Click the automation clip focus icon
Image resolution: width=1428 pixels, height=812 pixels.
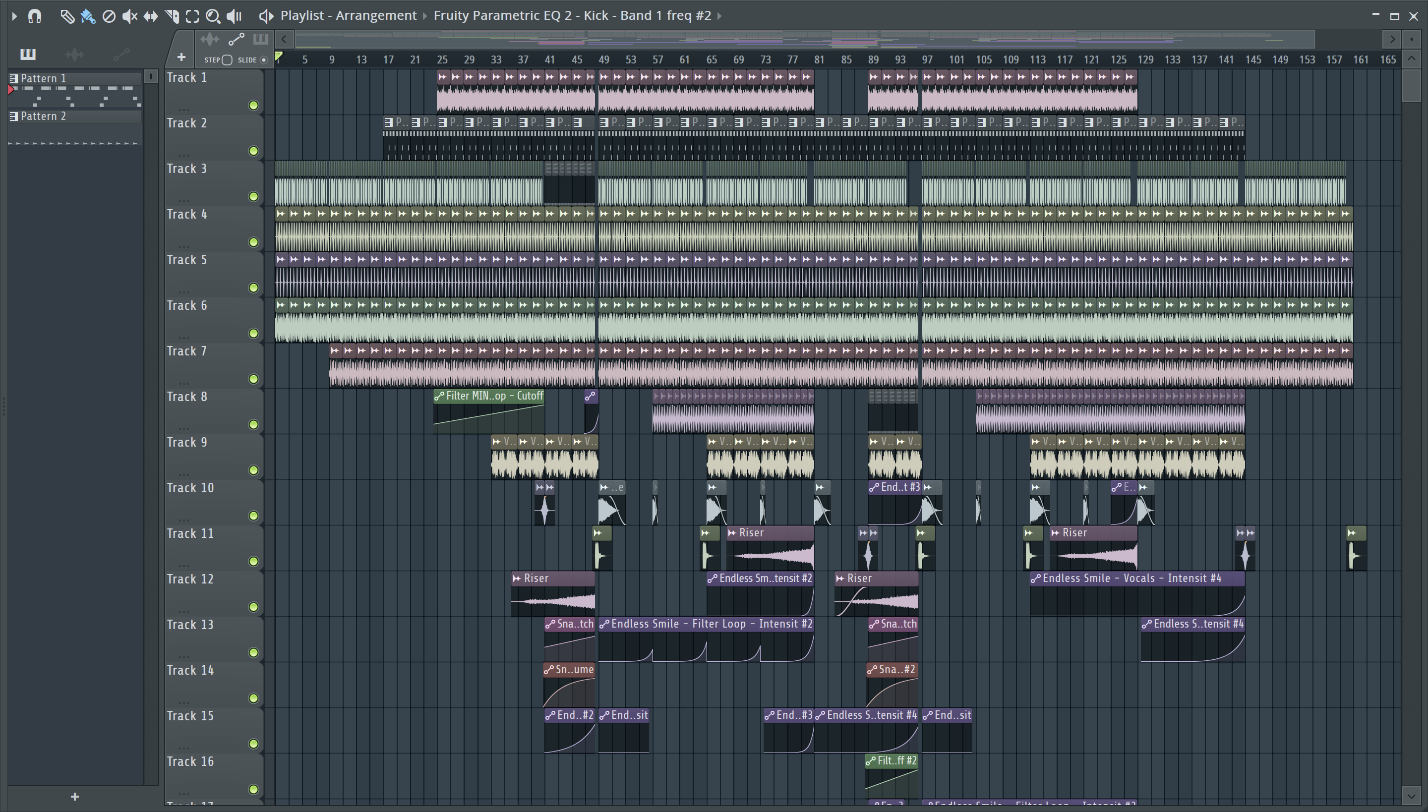tap(237, 39)
